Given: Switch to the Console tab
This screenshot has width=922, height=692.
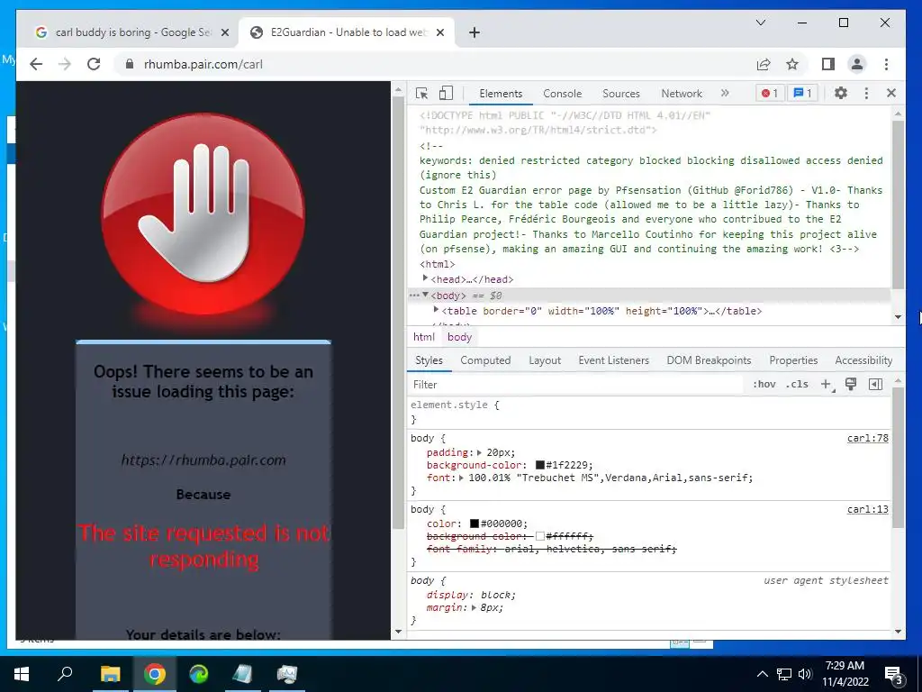Looking at the screenshot, I should (562, 94).
